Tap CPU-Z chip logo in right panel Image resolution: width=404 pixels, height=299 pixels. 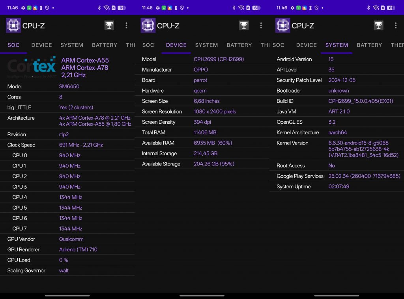[x=282, y=25]
